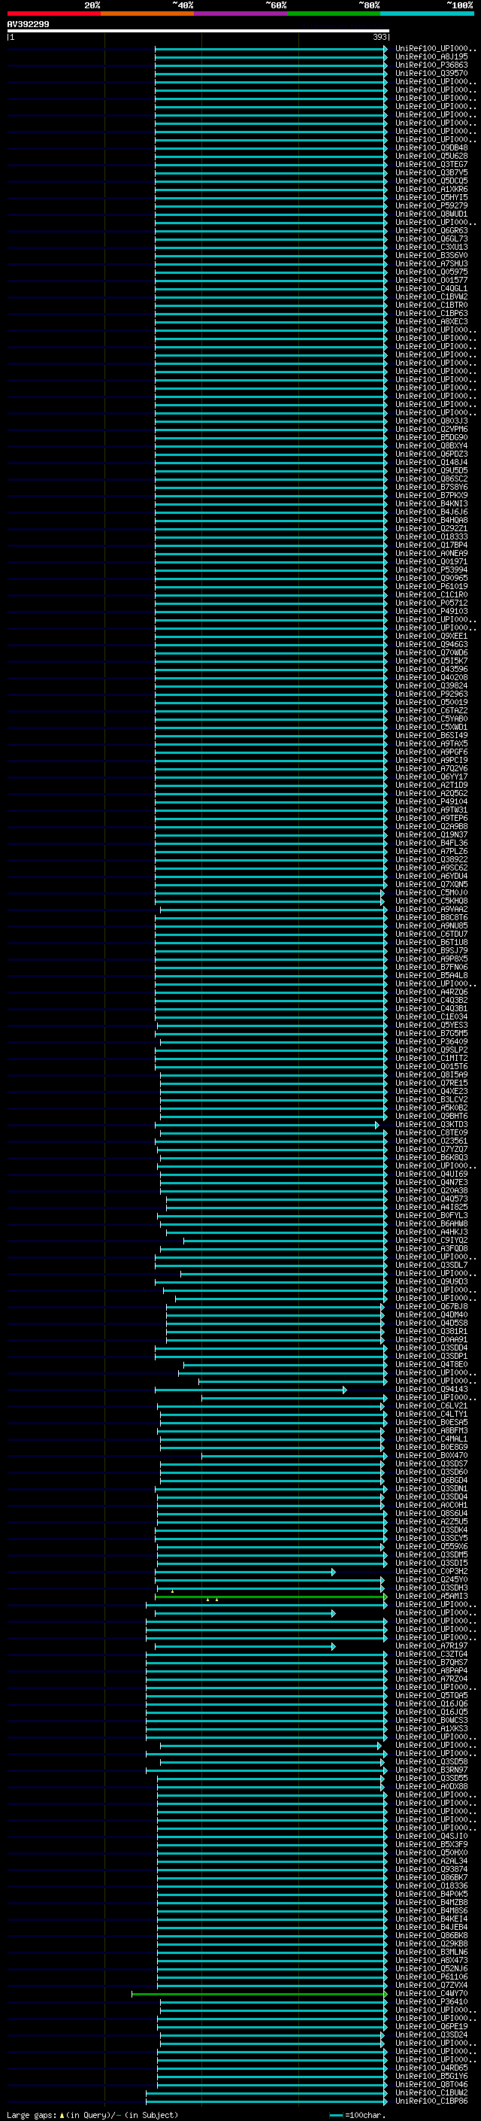481x2121 pixels.
Task: Select hit UniRef100_B3S6V0
Action: [x=431, y=255]
